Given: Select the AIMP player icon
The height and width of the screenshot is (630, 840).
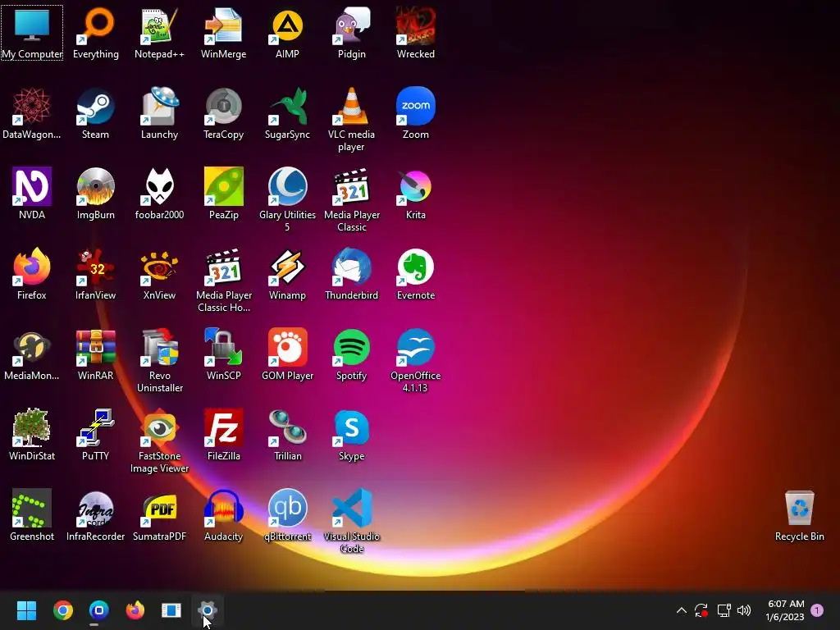Looking at the screenshot, I should (x=288, y=25).
